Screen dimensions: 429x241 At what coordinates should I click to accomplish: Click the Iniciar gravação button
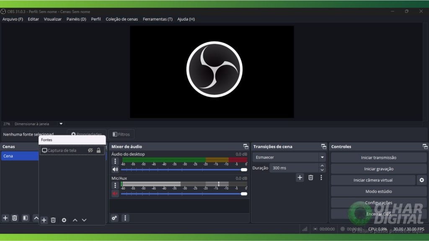coord(378,169)
